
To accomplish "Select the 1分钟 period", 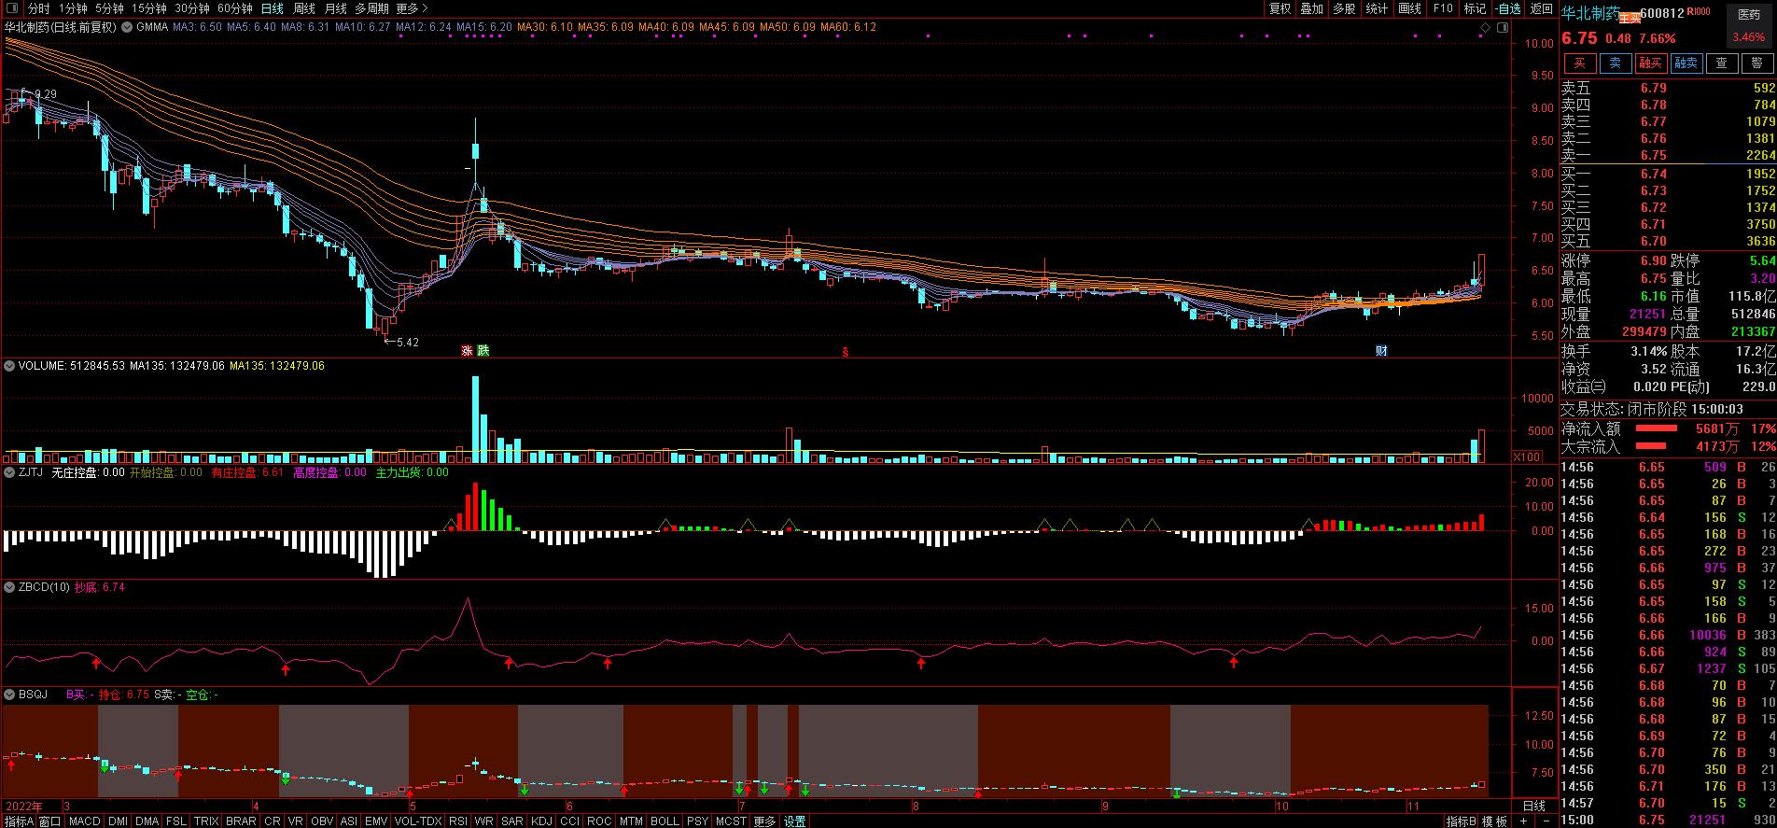I will [72, 8].
